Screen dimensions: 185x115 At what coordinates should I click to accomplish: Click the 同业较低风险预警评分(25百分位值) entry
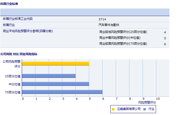tap(123, 32)
